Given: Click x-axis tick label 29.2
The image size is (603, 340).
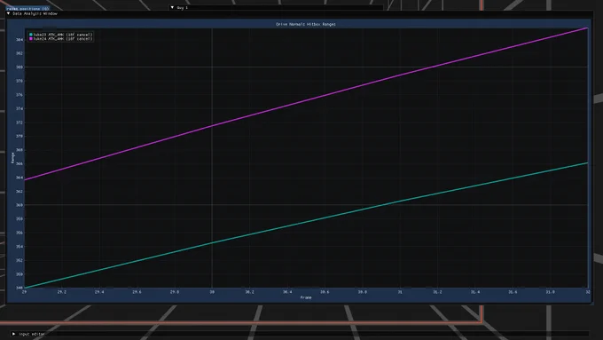Looking at the screenshot, I should point(62,292).
